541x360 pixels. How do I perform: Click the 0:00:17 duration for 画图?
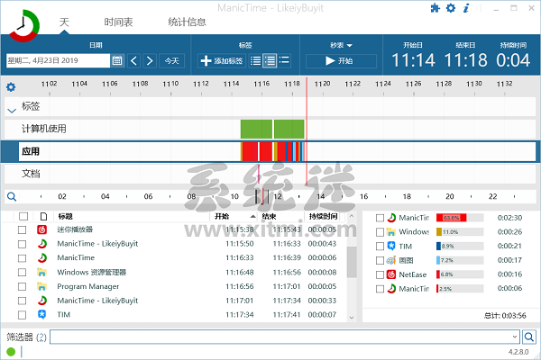pyautogui.click(x=509, y=260)
